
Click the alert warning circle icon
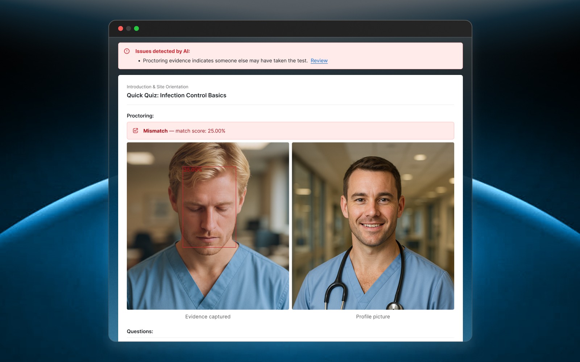click(127, 51)
